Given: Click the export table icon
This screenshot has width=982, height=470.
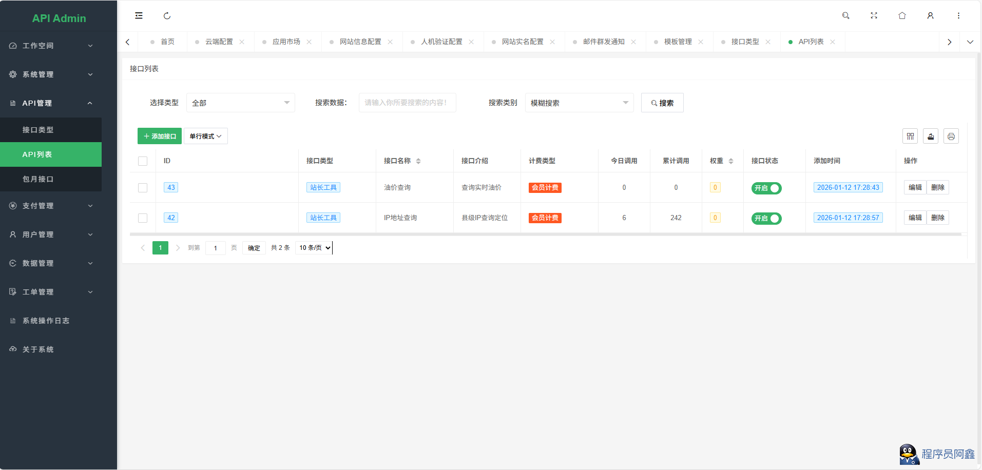Looking at the screenshot, I should point(931,136).
